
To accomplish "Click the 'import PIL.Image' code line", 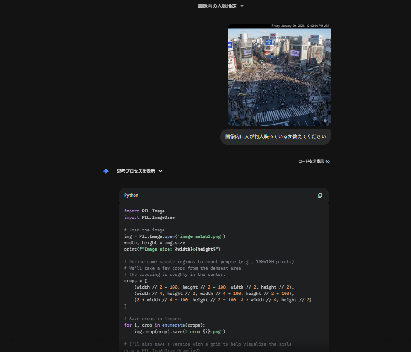I will pyautogui.click(x=144, y=211).
